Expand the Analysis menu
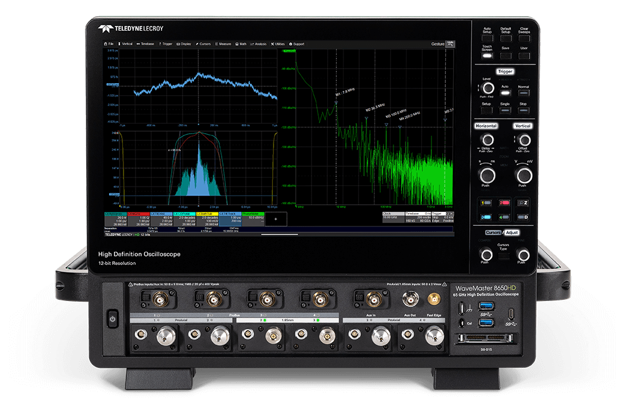The width and height of the screenshot is (617, 413). (x=259, y=44)
